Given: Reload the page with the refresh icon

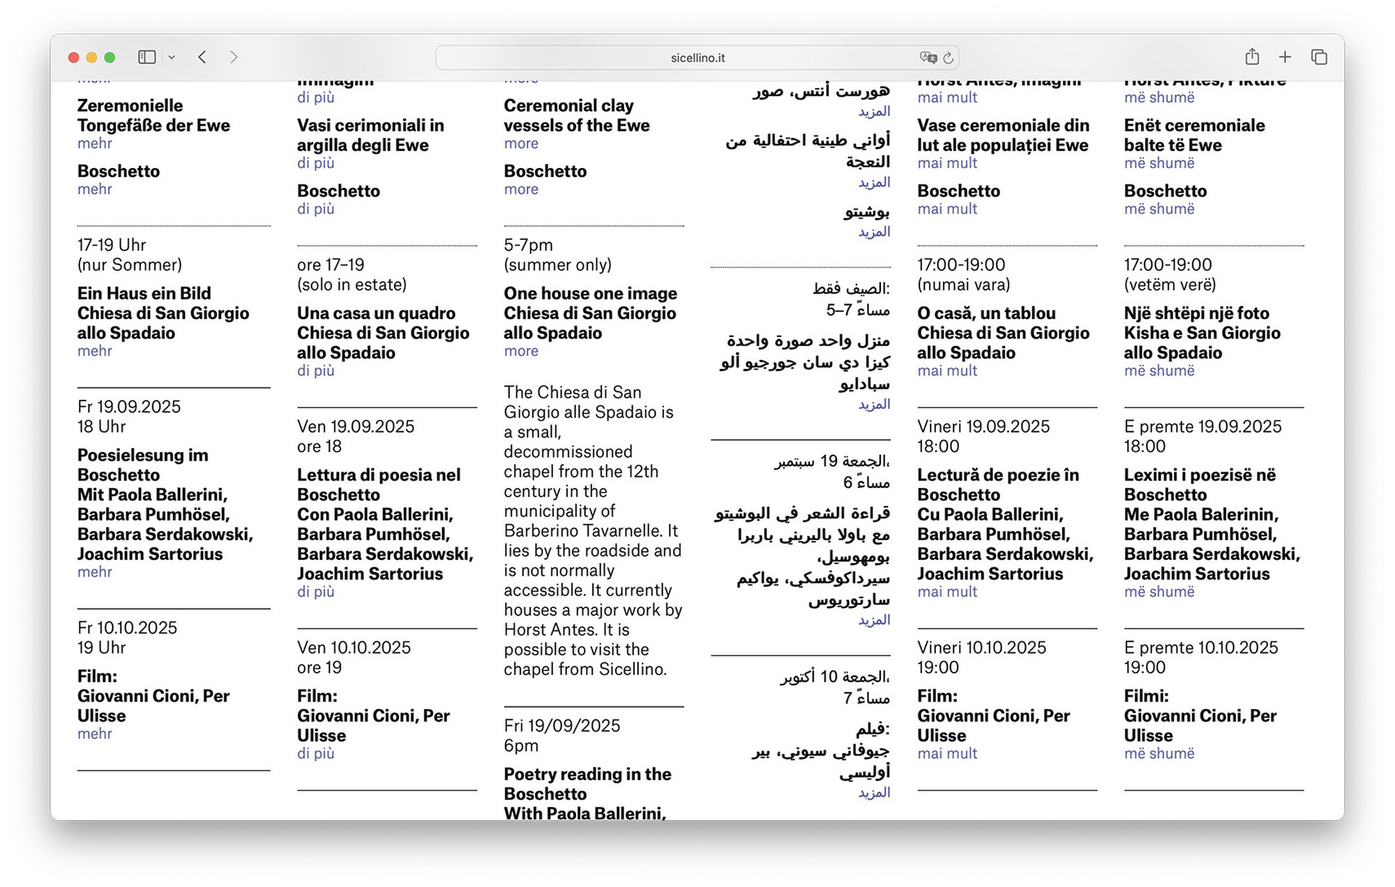Looking at the screenshot, I should click(x=948, y=57).
